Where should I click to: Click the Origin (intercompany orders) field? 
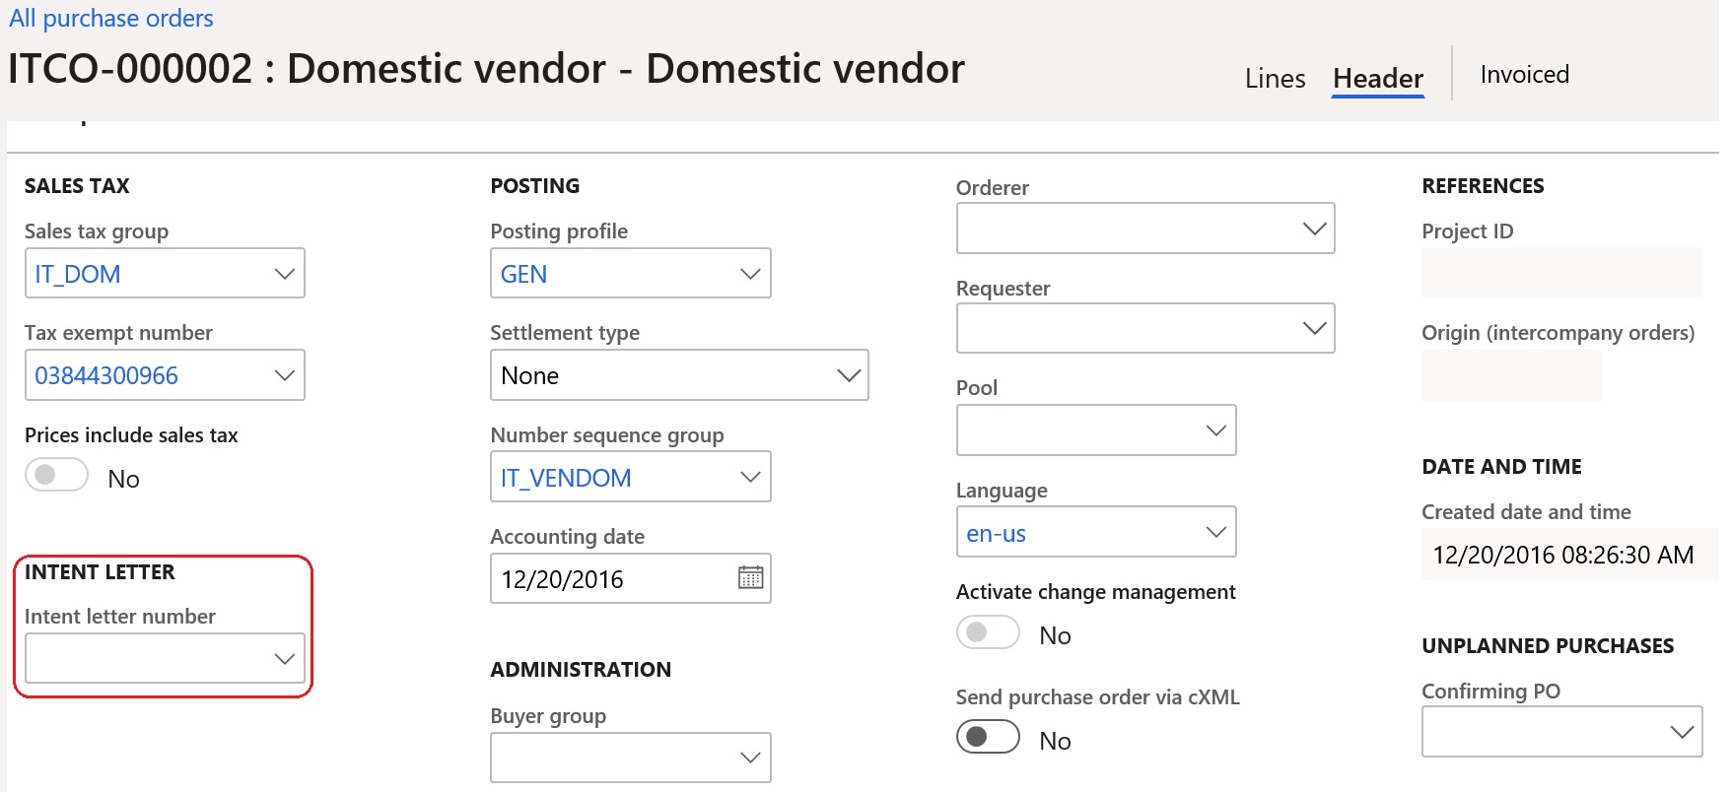pos(1511,375)
